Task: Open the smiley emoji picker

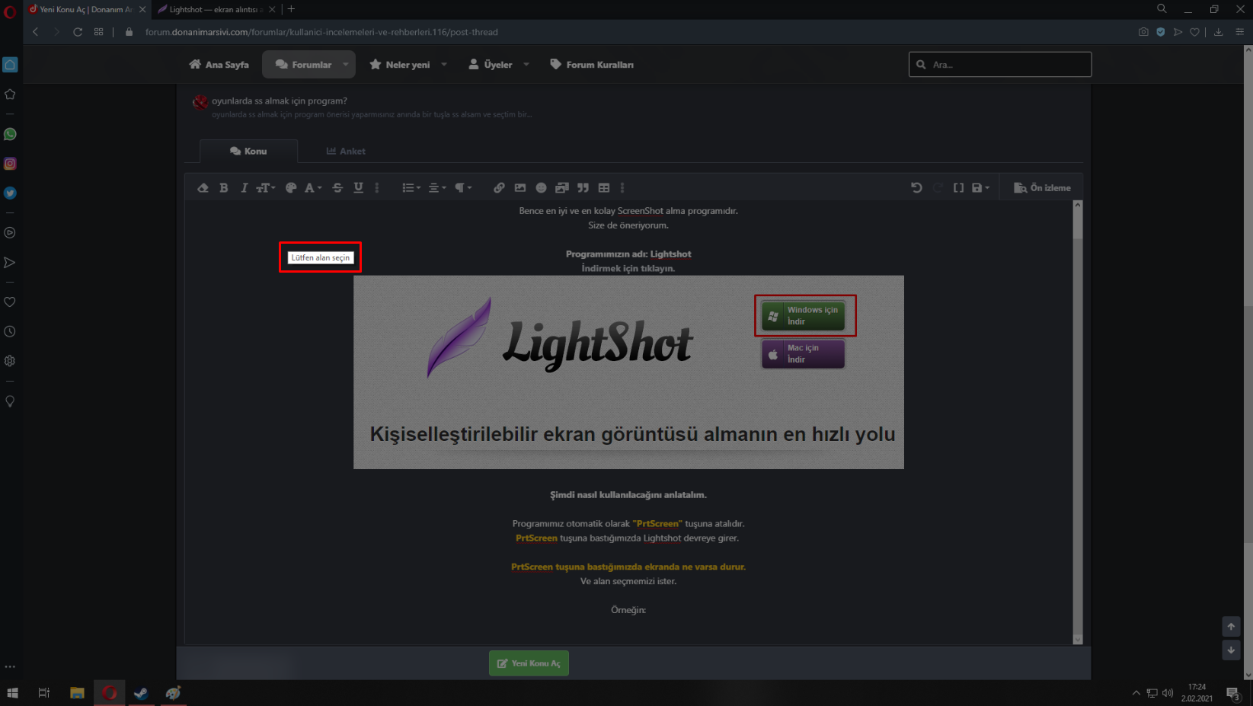Action: [541, 188]
